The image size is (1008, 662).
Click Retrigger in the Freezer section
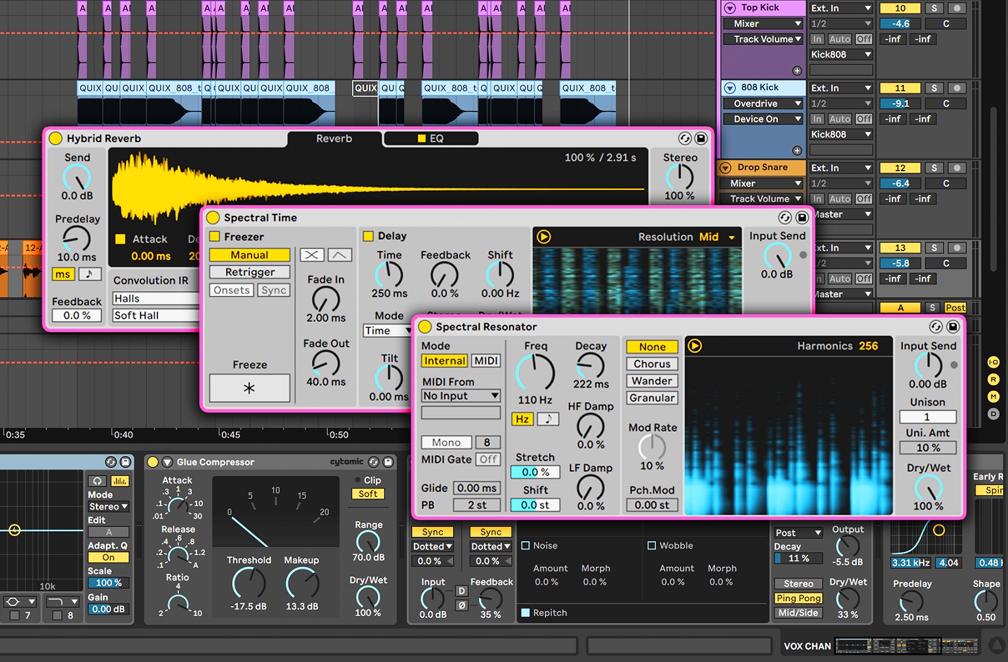pyautogui.click(x=249, y=272)
